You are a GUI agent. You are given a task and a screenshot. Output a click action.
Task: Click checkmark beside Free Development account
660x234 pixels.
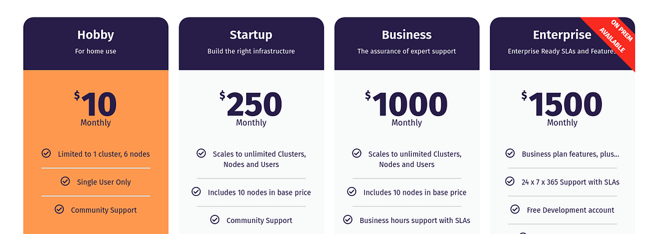pos(515,209)
